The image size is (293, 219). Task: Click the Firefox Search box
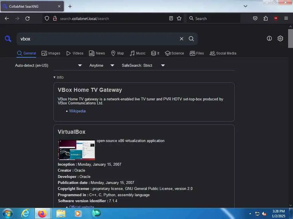(213, 19)
